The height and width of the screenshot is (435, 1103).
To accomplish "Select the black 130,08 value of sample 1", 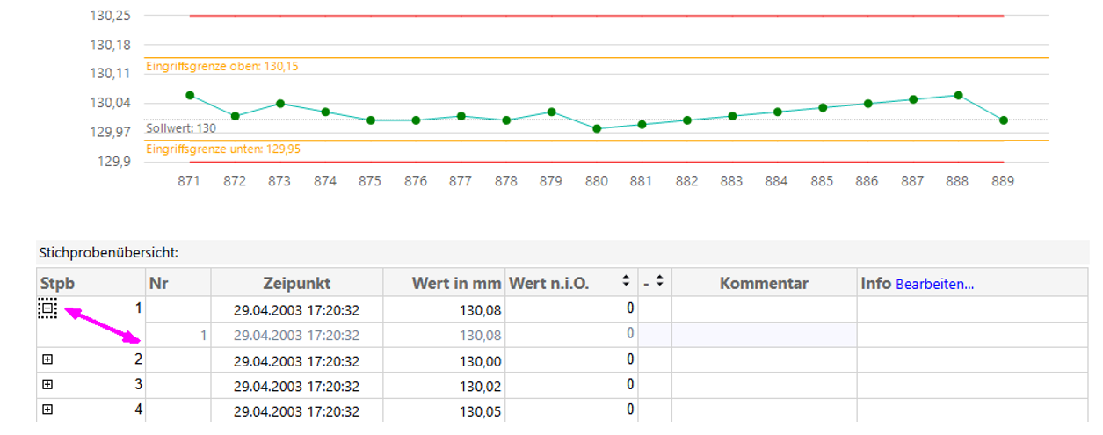I will pos(481,310).
